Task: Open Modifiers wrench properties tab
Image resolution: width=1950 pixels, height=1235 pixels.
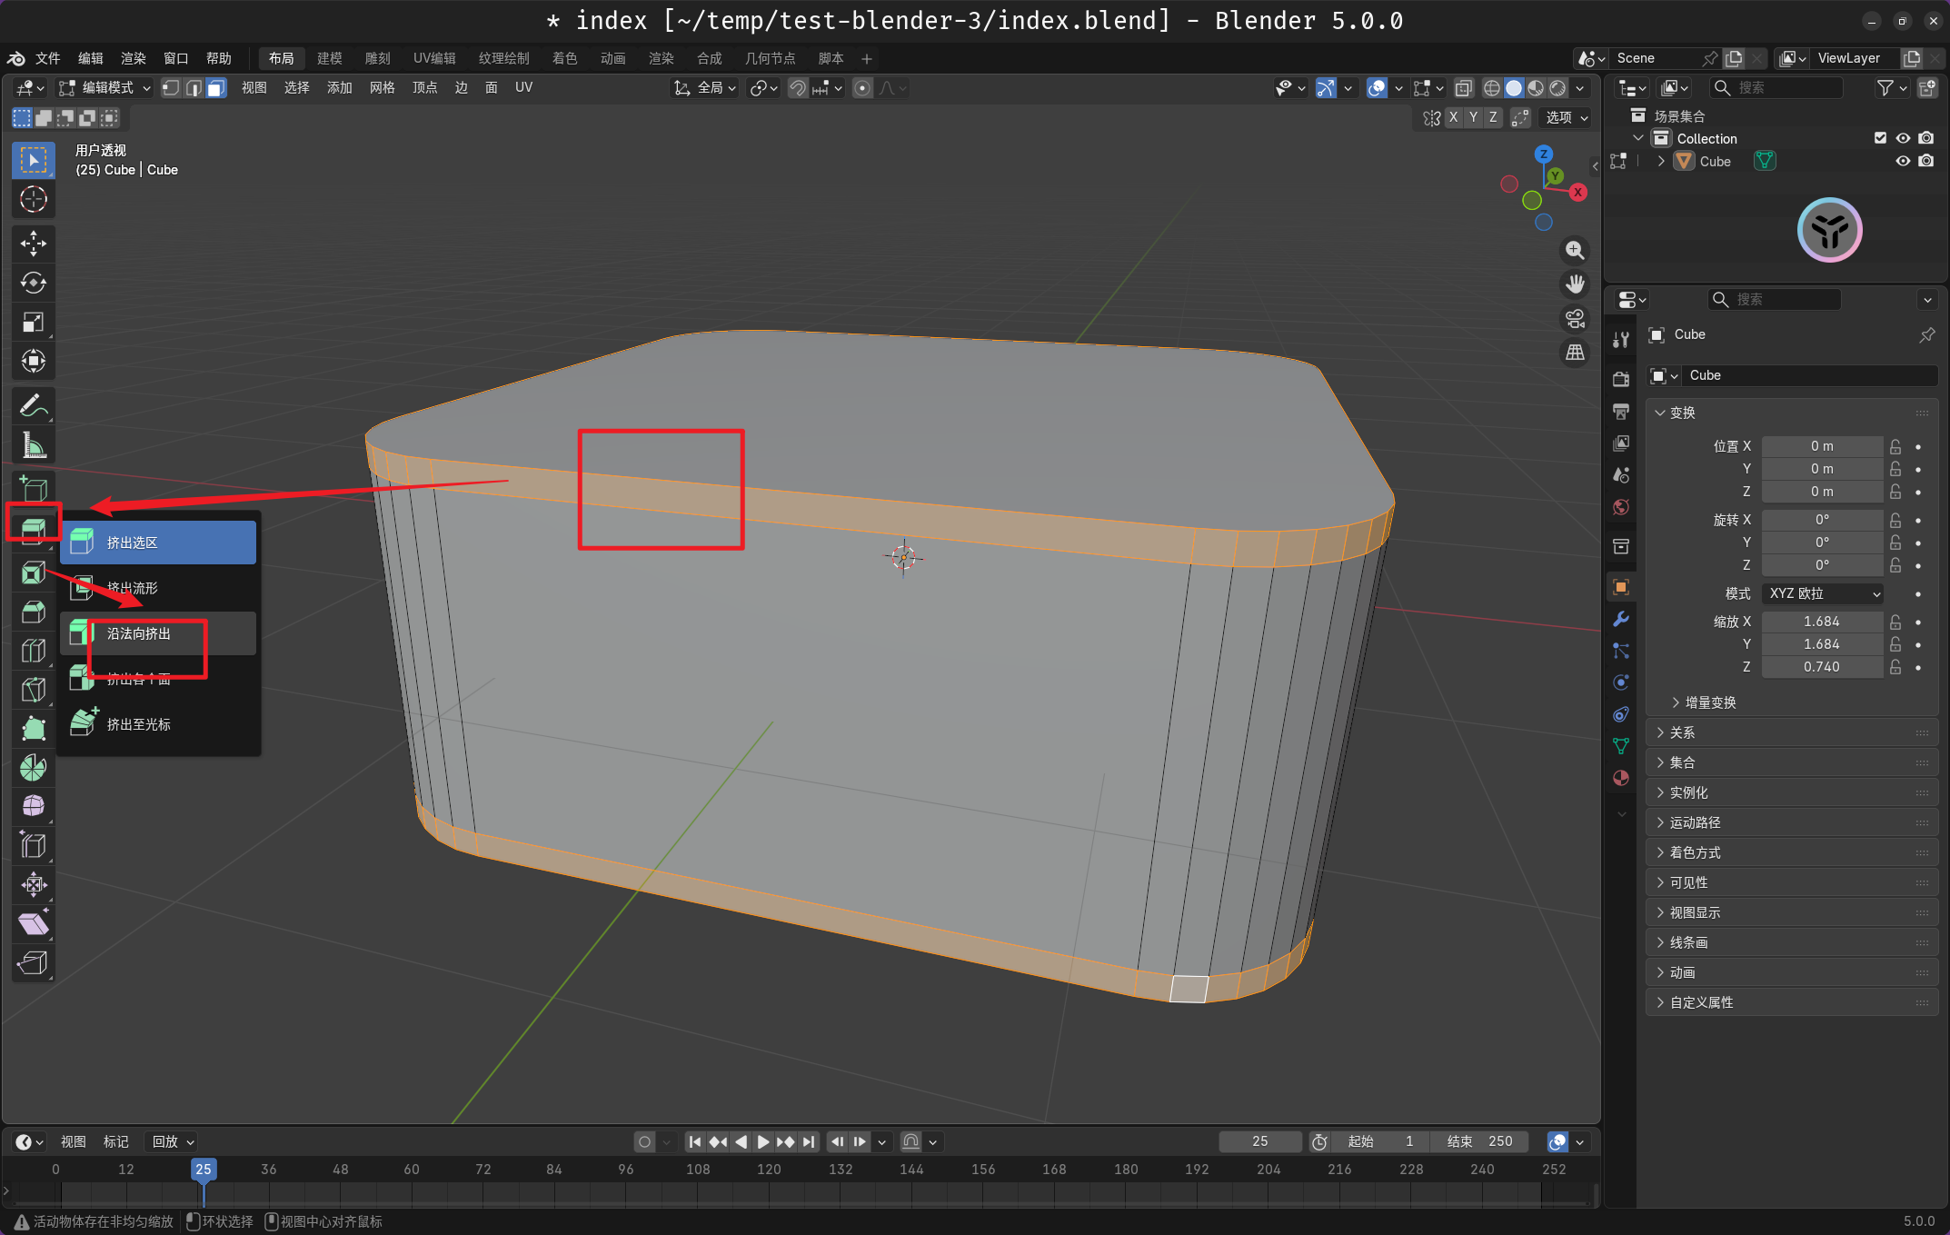Action: pyautogui.click(x=1620, y=620)
